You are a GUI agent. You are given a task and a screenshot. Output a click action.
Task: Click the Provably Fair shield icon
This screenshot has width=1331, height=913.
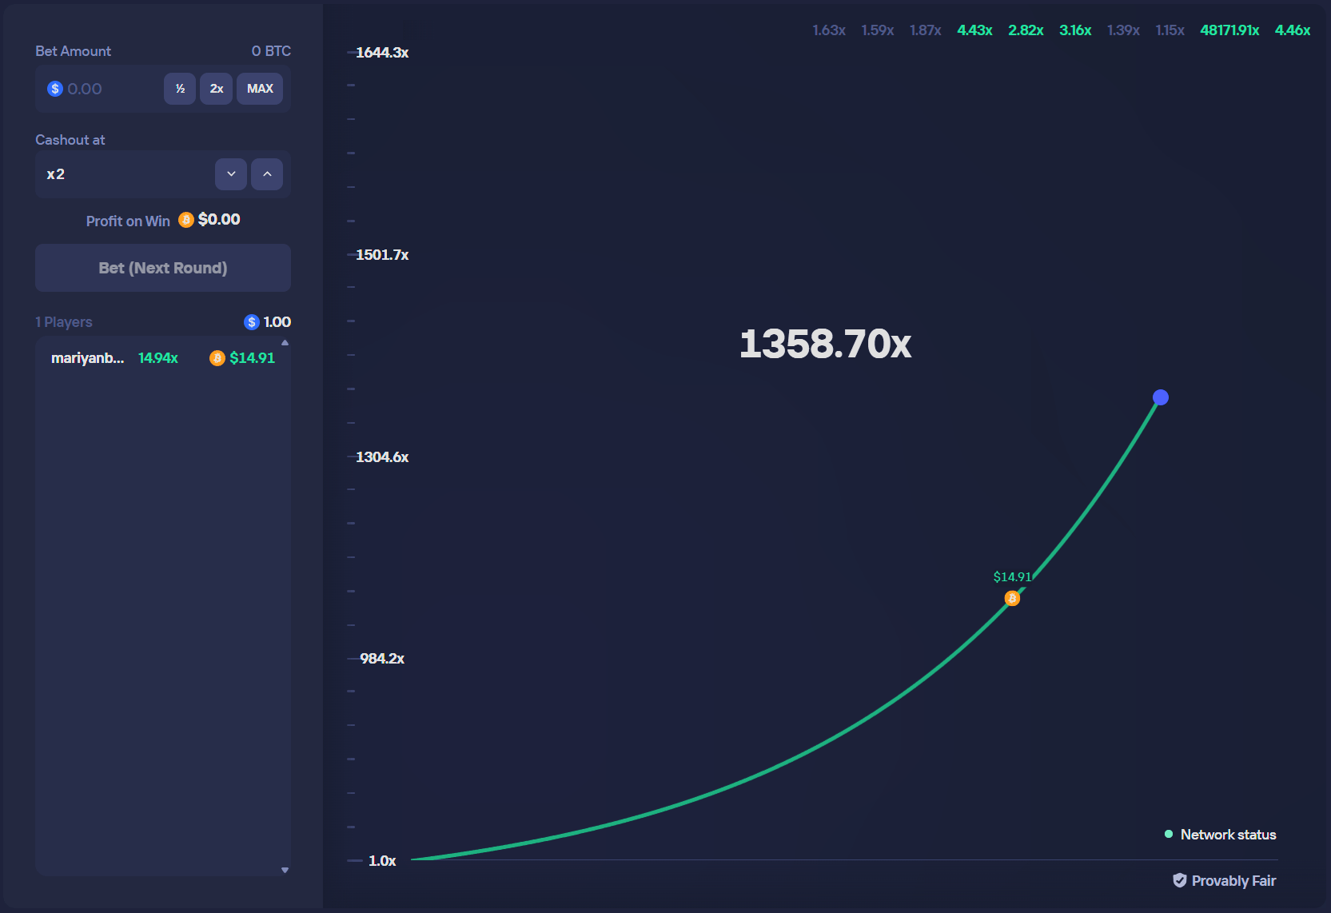[1179, 880]
